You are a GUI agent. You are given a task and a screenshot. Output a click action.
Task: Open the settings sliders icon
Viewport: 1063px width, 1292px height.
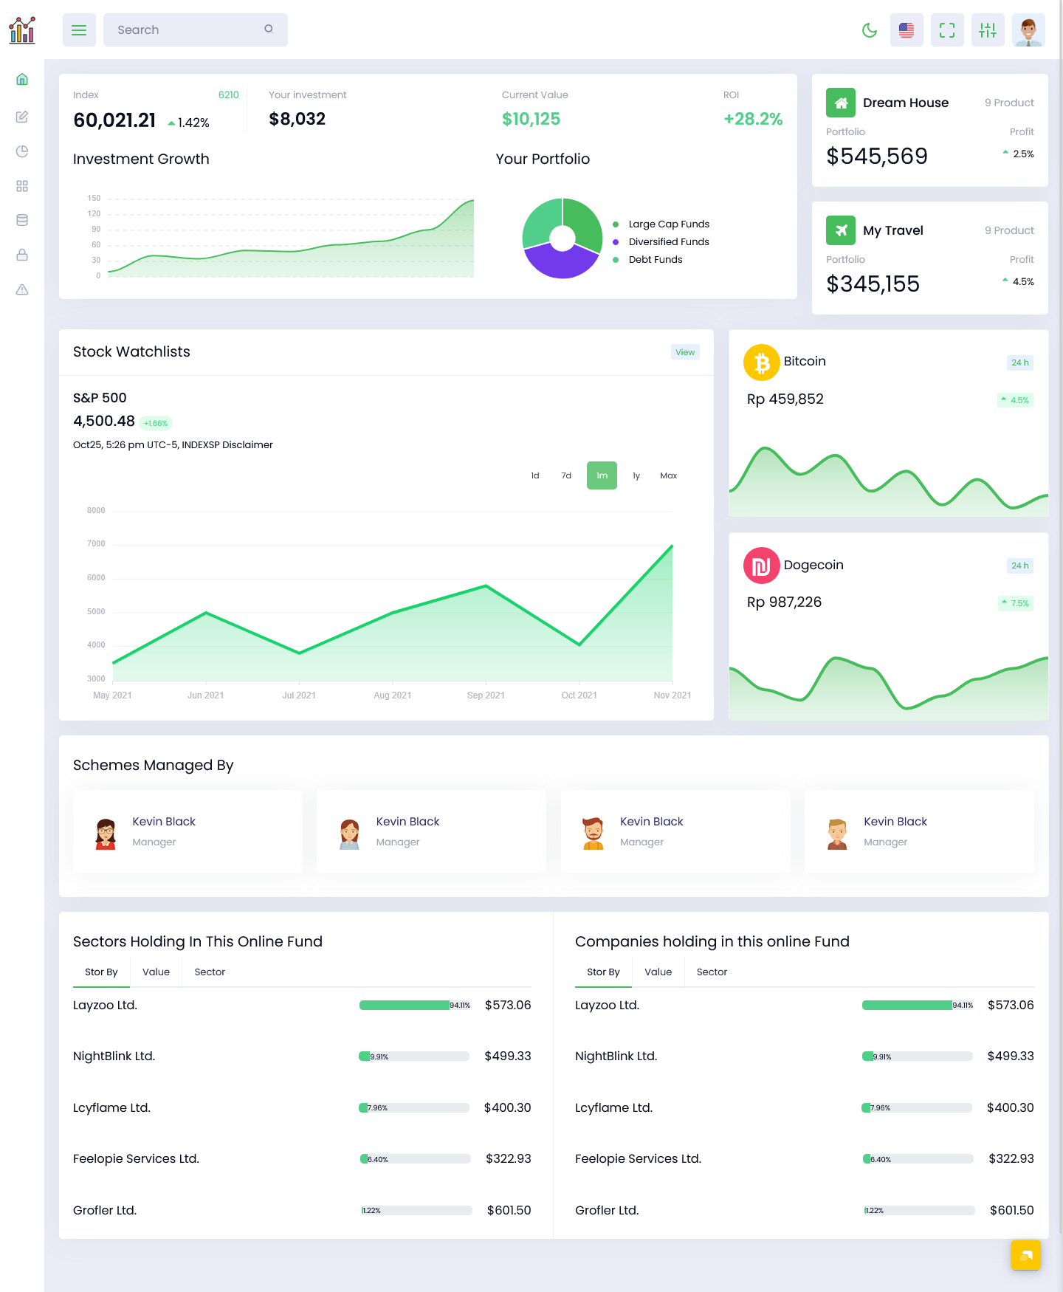[988, 30]
